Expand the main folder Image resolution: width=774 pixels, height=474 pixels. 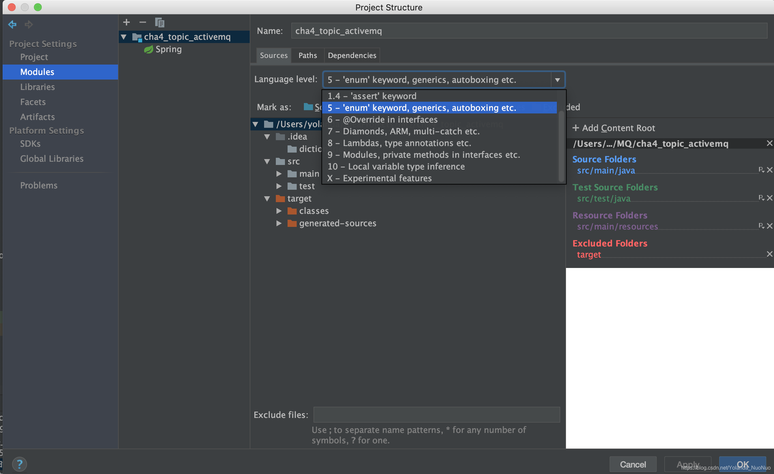(279, 173)
